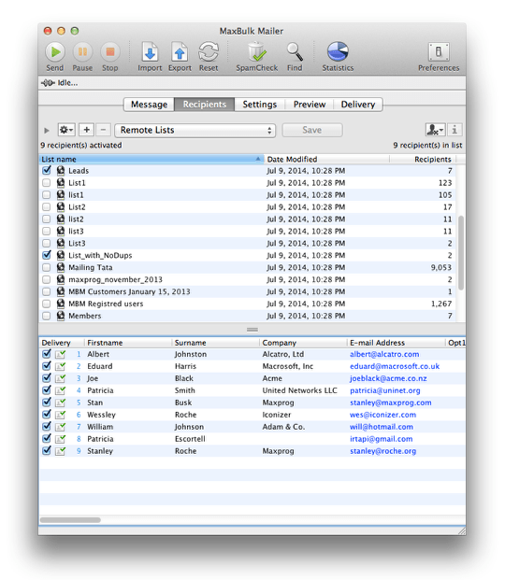The width and height of the screenshot is (505, 580).
Task: Check the List1 capitalized list checkbox
Action: (x=47, y=183)
